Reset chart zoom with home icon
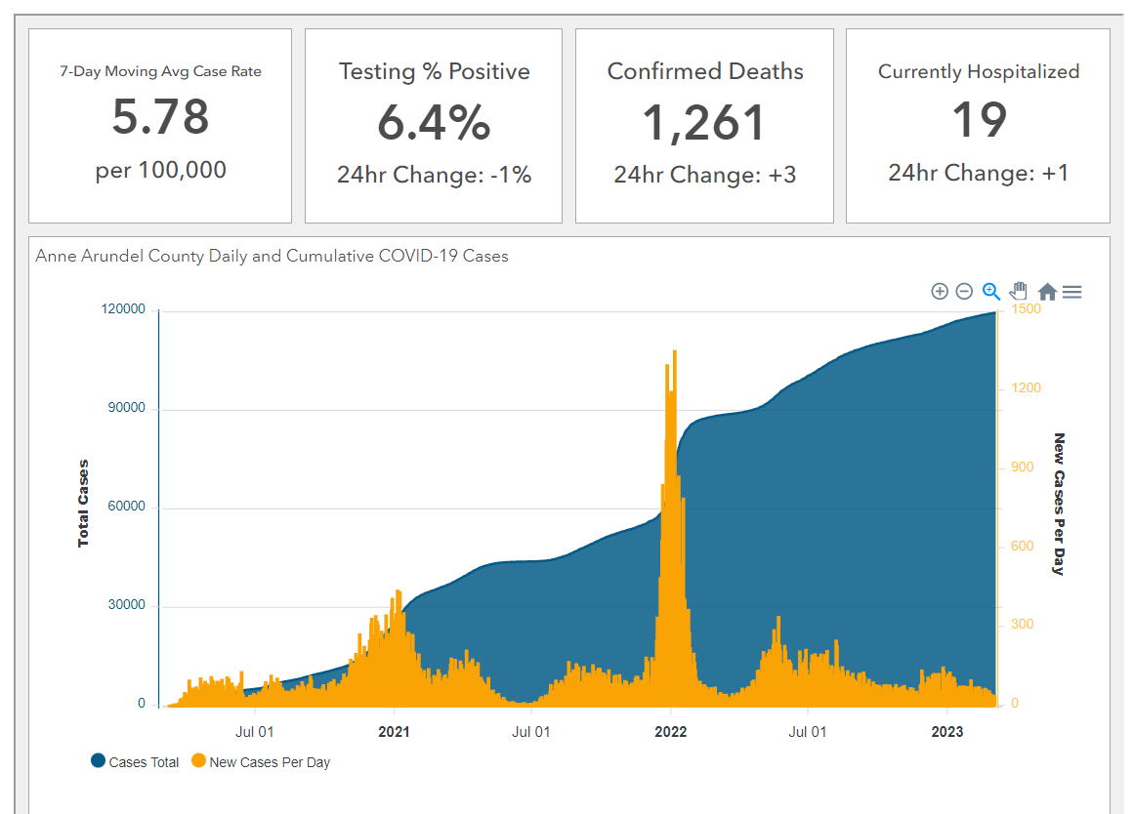 1047,292
